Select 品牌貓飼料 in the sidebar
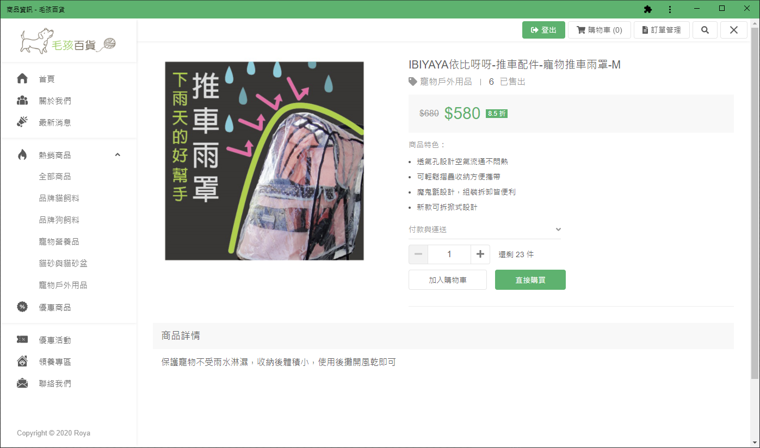This screenshot has height=448, width=760. pos(59,198)
